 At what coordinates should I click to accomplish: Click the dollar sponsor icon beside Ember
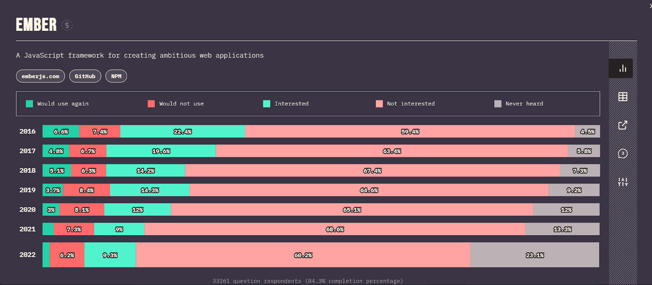[x=67, y=25]
